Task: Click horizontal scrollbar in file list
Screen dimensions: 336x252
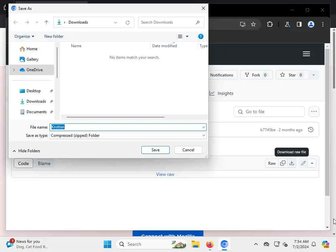Action: (115, 117)
